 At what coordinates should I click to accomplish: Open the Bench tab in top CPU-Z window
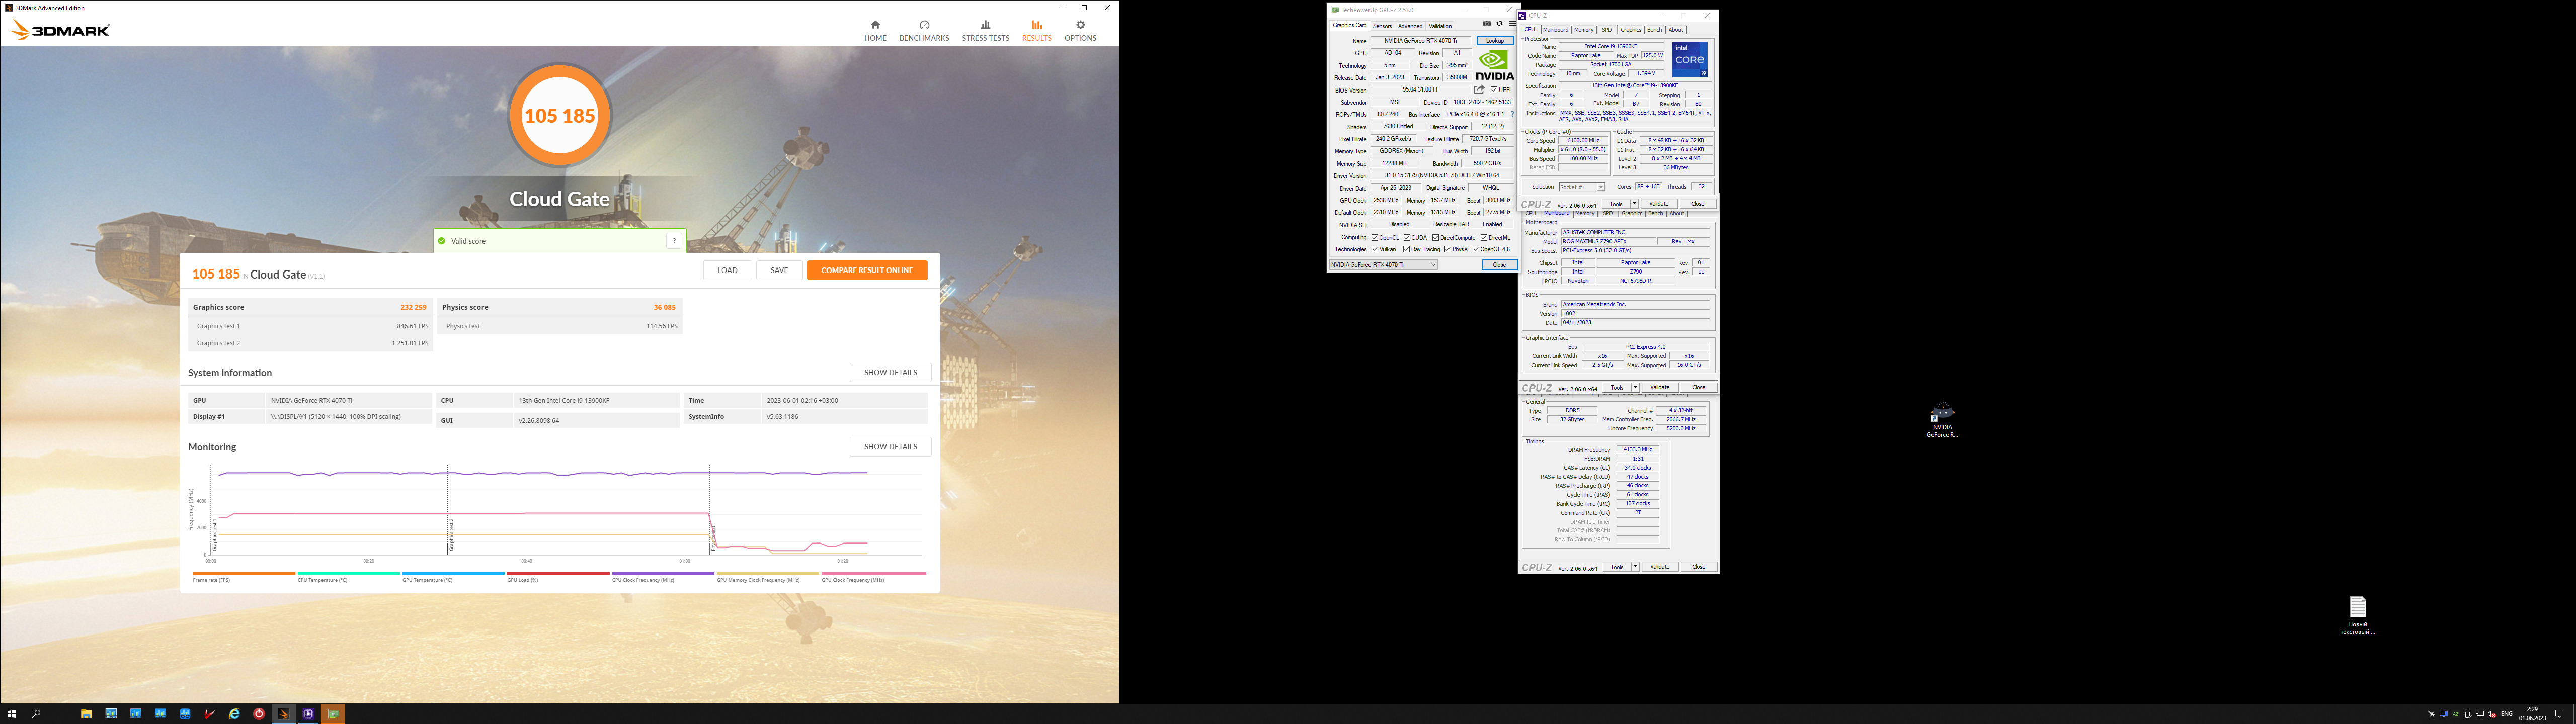coord(1655,30)
